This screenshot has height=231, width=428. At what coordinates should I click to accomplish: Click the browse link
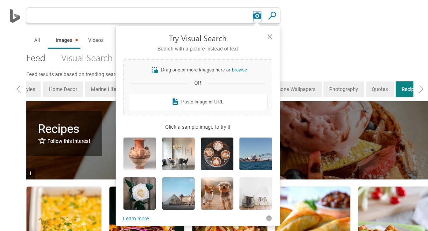[239, 70]
